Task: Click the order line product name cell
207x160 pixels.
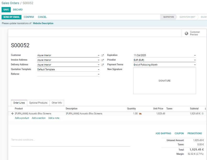Action: [x=33, y=114]
